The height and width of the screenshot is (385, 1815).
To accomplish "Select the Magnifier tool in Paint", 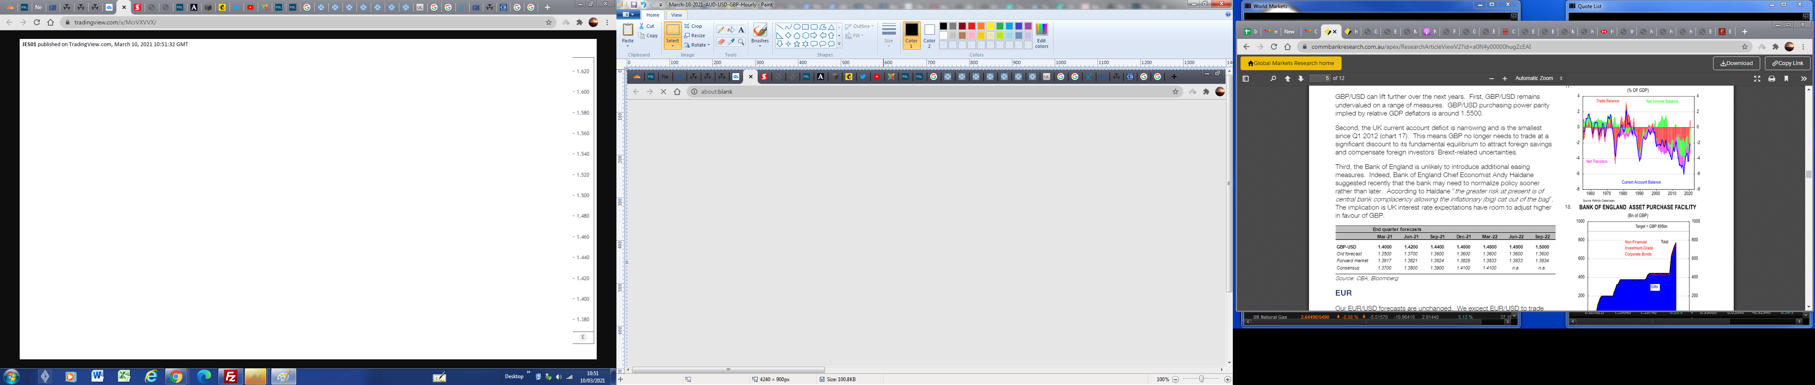I will (x=741, y=42).
